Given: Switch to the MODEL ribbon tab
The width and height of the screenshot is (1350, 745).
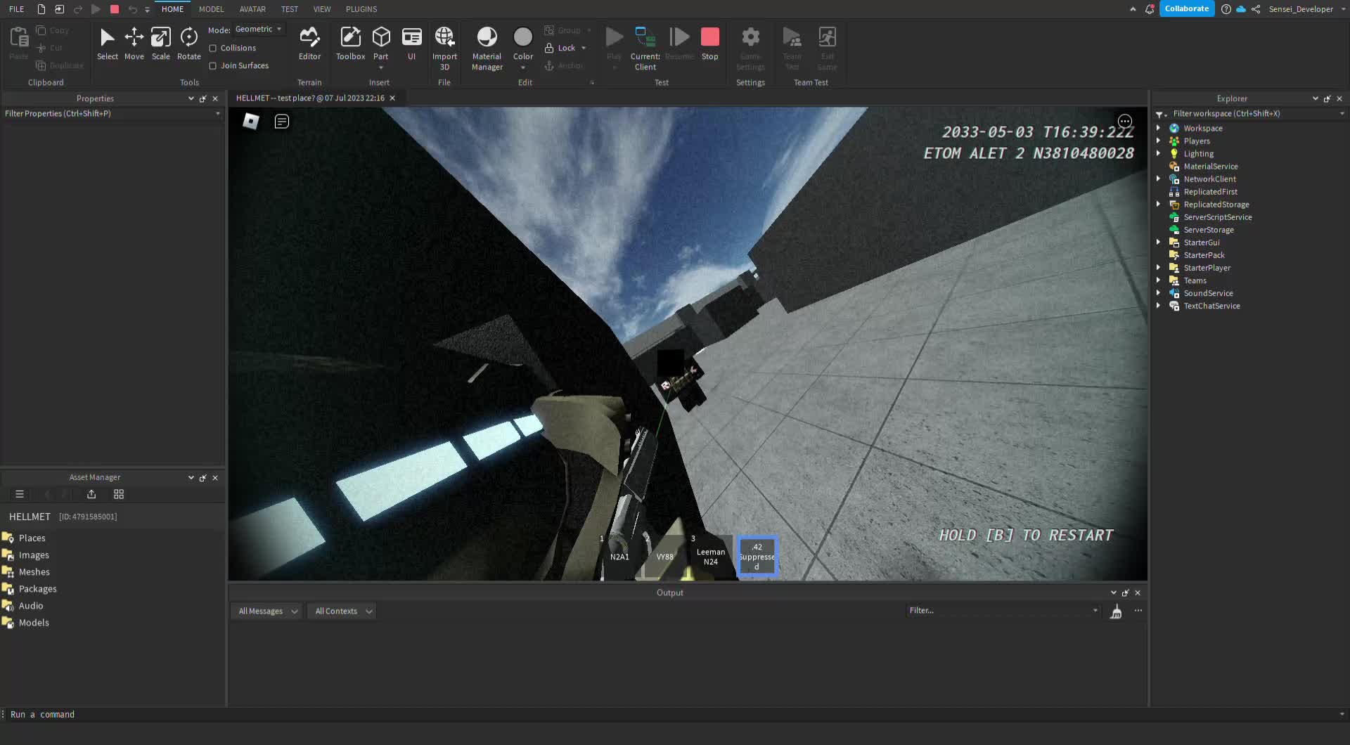Looking at the screenshot, I should 211,9.
